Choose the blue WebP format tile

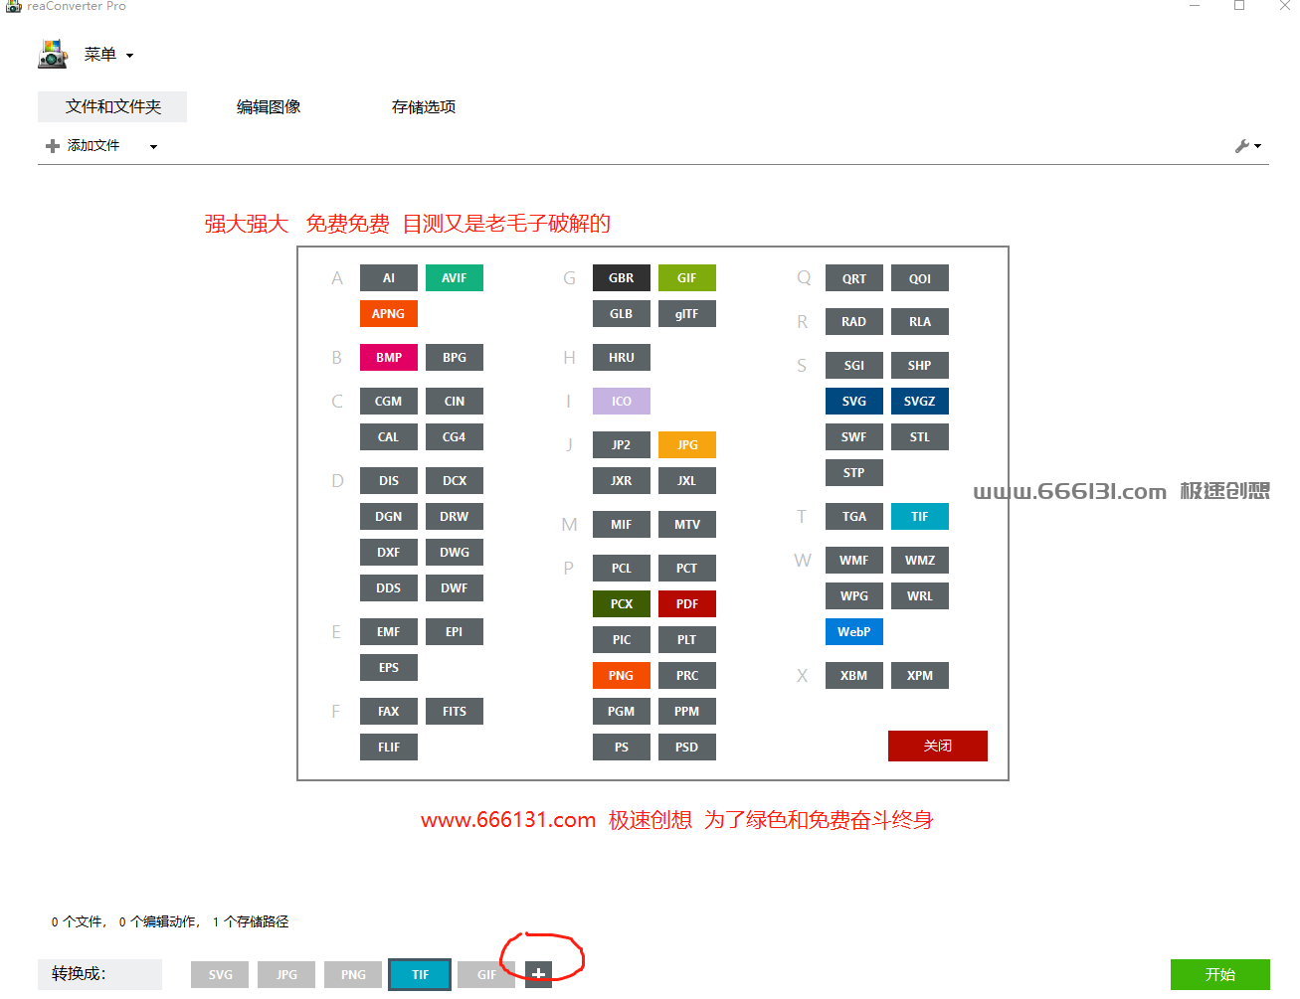854,632
